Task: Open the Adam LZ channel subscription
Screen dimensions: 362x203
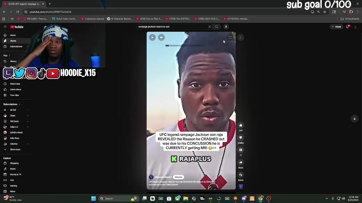Action: click(x=16, y=127)
